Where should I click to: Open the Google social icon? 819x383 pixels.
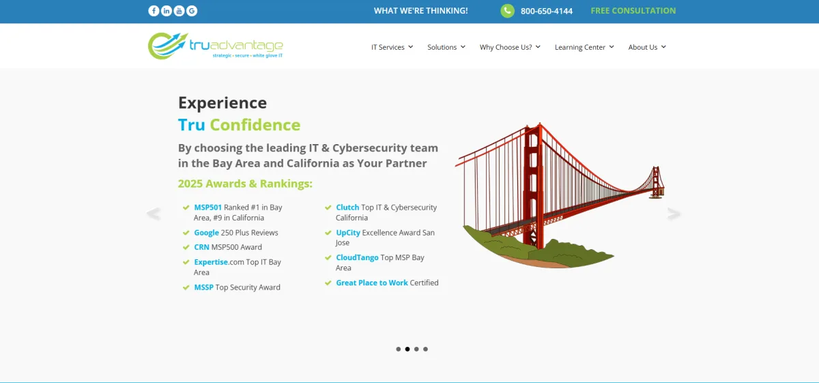click(192, 11)
